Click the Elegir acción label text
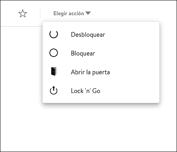 [69, 14]
